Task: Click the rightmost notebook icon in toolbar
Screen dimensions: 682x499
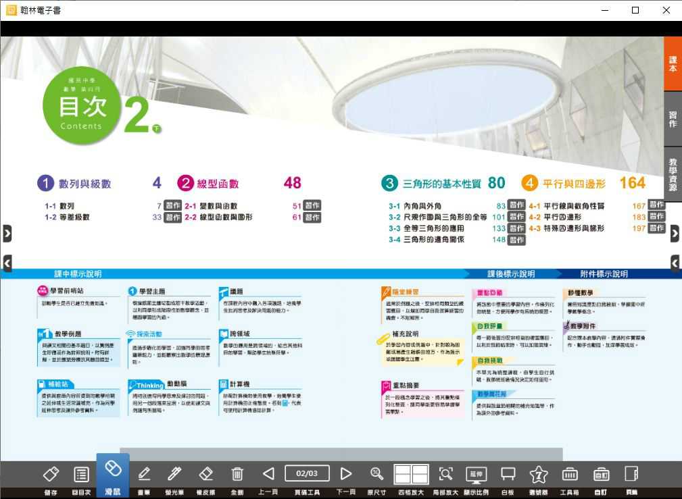Action: (631, 474)
